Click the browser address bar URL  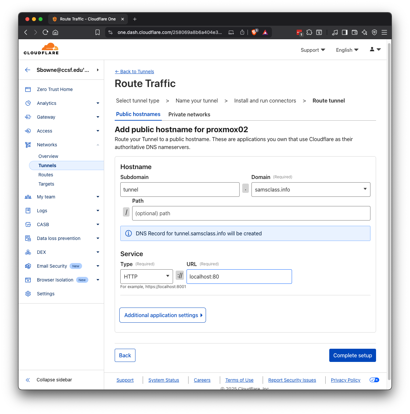[x=170, y=32]
